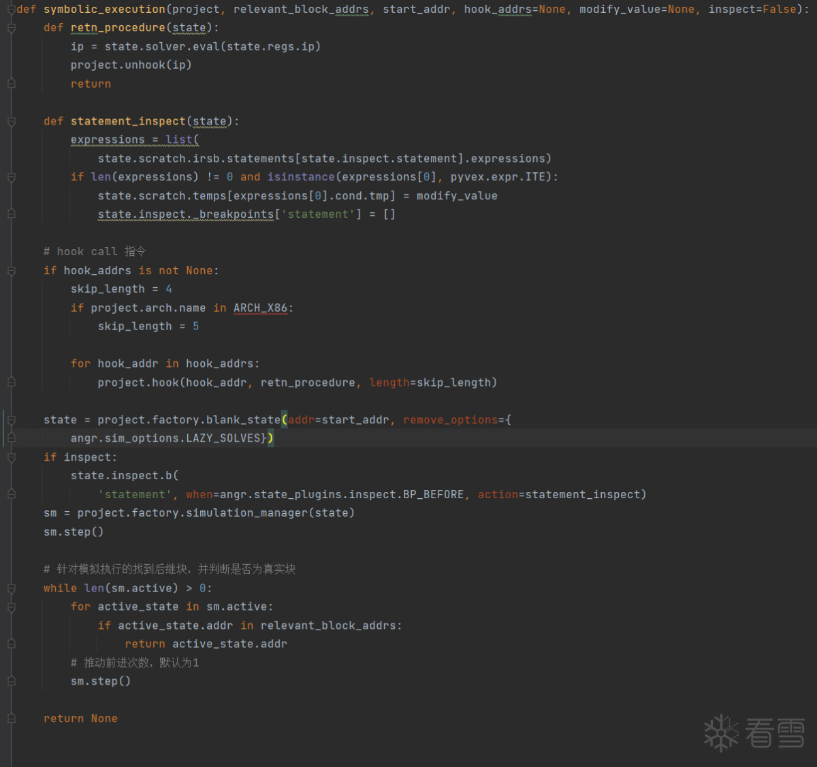Fold the 'if len(expressions)' block in gutter
This screenshot has height=767, width=817.
(12, 178)
